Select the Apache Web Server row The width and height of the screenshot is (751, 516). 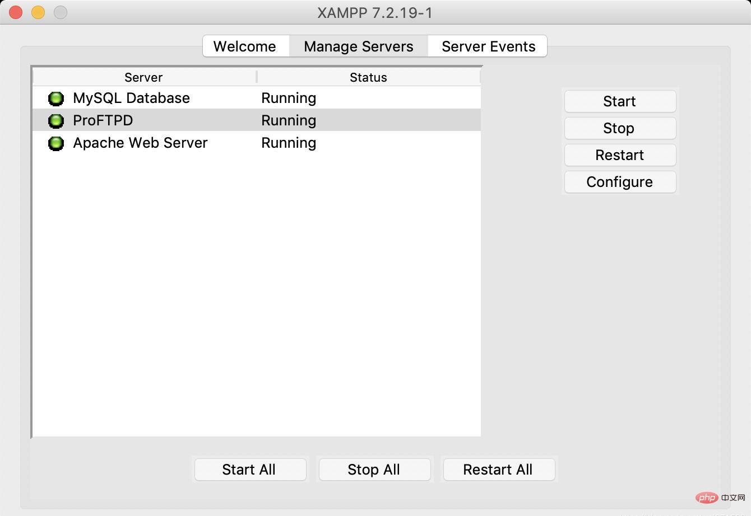(x=257, y=143)
